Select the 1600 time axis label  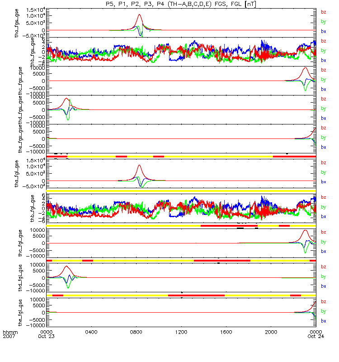(x=226, y=332)
